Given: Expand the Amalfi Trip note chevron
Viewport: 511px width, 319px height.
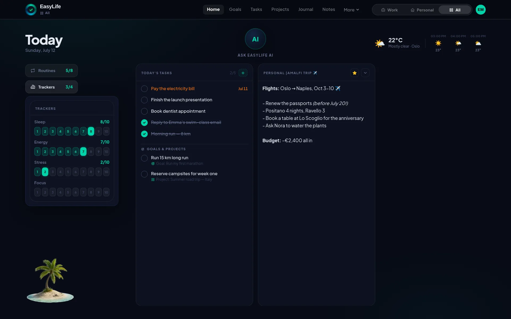Looking at the screenshot, I should tap(365, 73).
